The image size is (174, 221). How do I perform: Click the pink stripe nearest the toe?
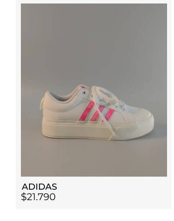pyautogui.click(x=109, y=115)
